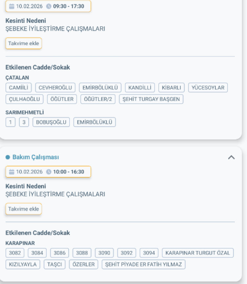Select BOBUŞOĞLU under SARIMEHMETLİ
The width and height of the screenshot is (247, 284).
click(51, 122)
